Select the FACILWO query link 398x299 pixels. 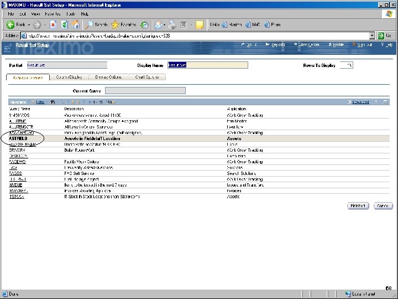pyautogui.click(x=17, y=162)
